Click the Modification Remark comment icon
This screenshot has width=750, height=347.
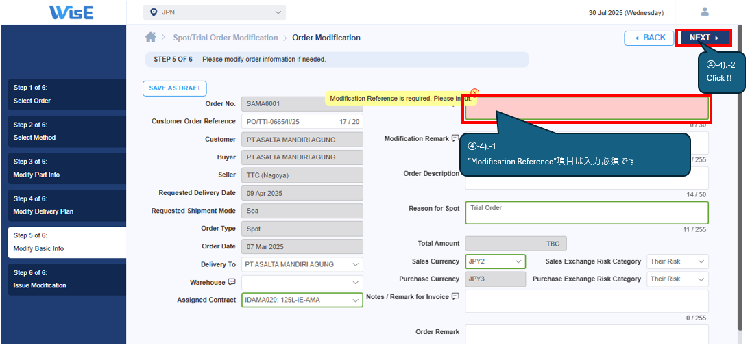pos(456,138)
